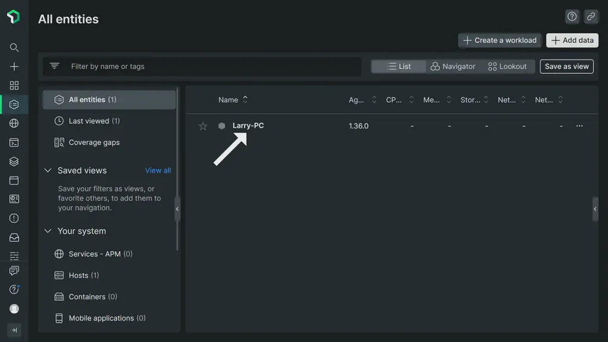Open help via the question mark icon
Image resolution: width=608 pixels, height=342 pixels.
click(571, 16)
